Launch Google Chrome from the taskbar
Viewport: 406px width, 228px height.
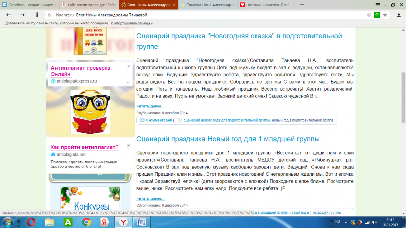pyautogui.click(x=86, y=222)
